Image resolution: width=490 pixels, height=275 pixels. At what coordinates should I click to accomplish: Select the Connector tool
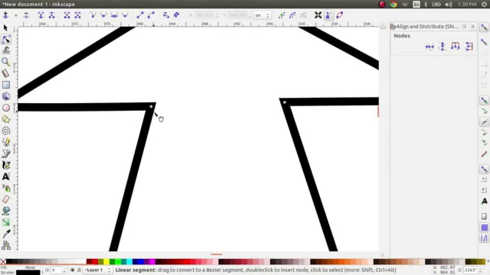pos(6,245)
